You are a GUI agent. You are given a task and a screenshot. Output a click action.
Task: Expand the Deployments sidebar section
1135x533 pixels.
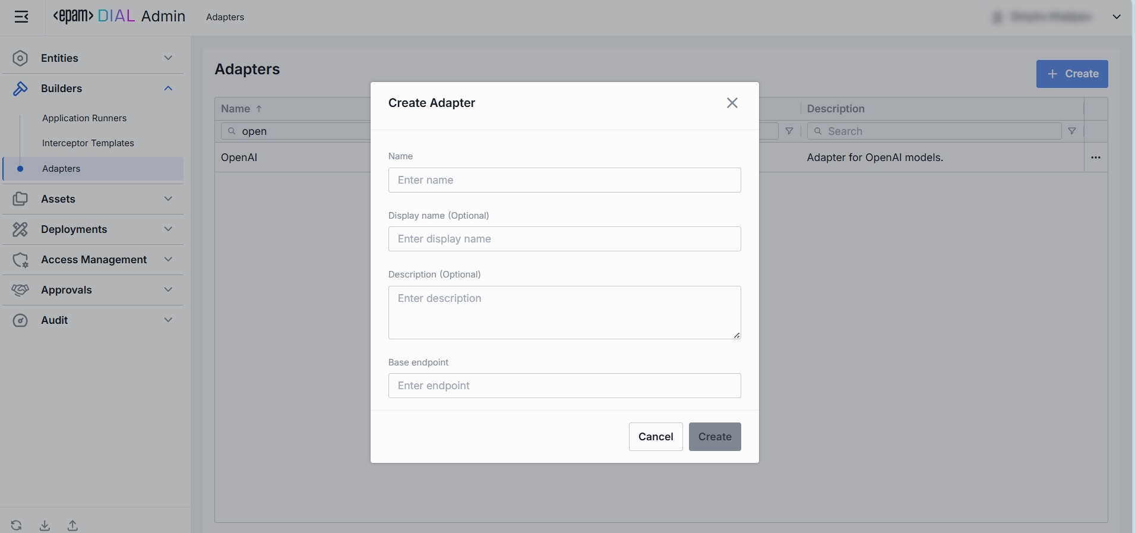(x=93, y=229)
